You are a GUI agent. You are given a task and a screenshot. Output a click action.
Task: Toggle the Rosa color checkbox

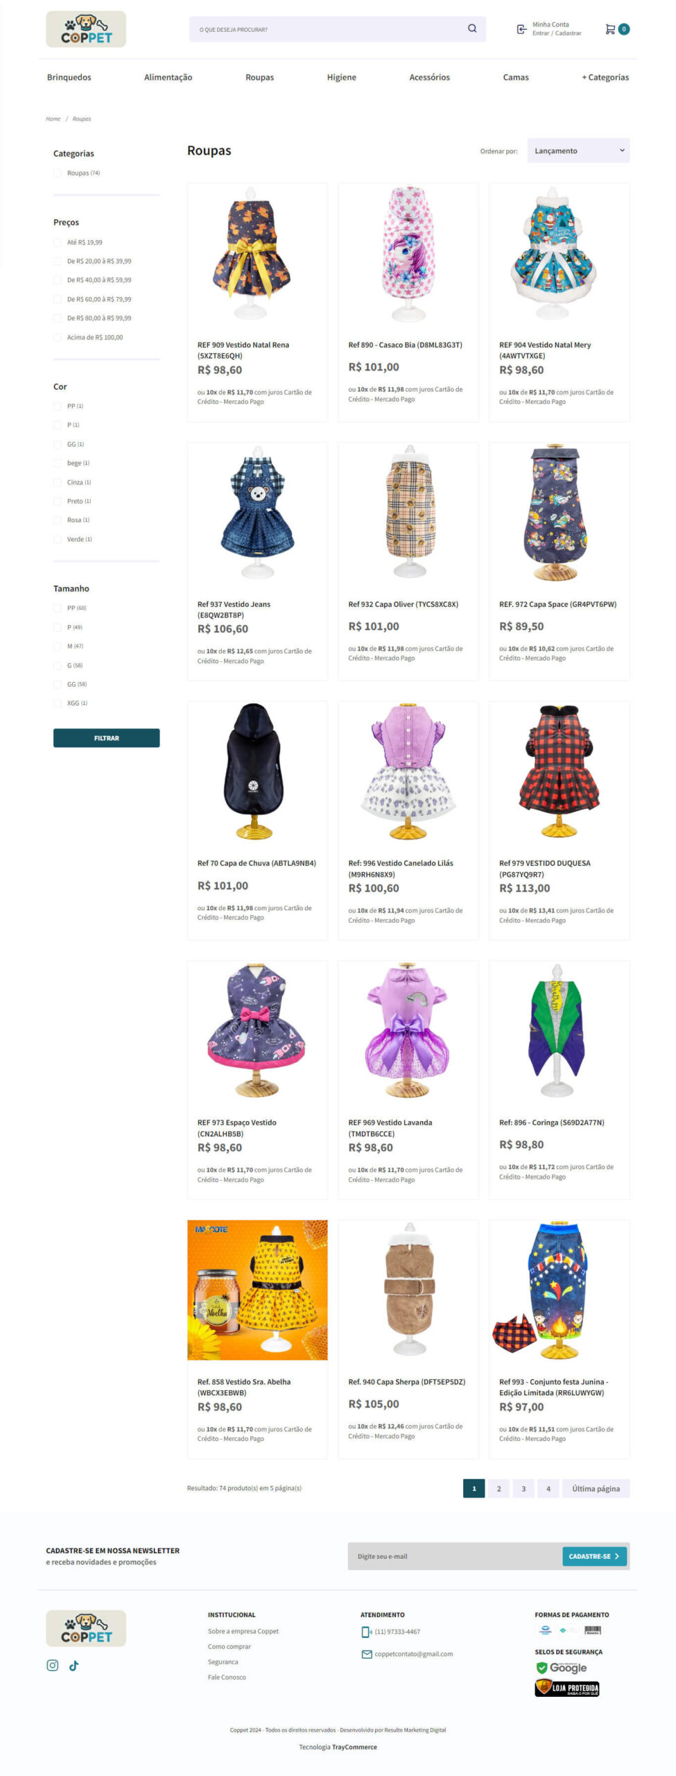tap(58, 520)
